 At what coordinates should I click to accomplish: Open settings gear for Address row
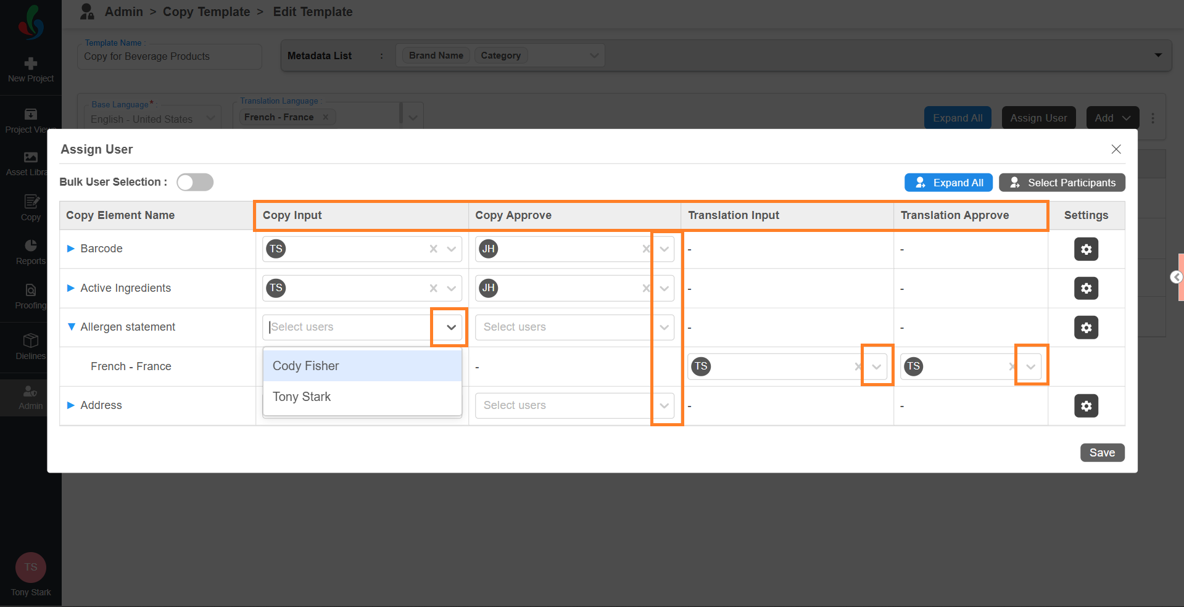1086,406
